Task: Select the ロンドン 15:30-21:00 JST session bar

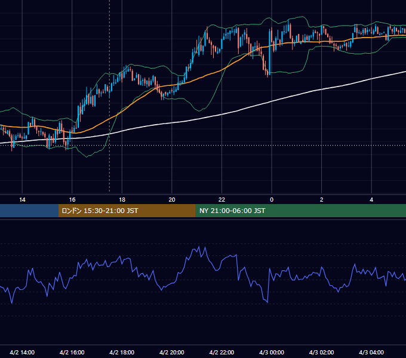Action: [x=127, y=211]
